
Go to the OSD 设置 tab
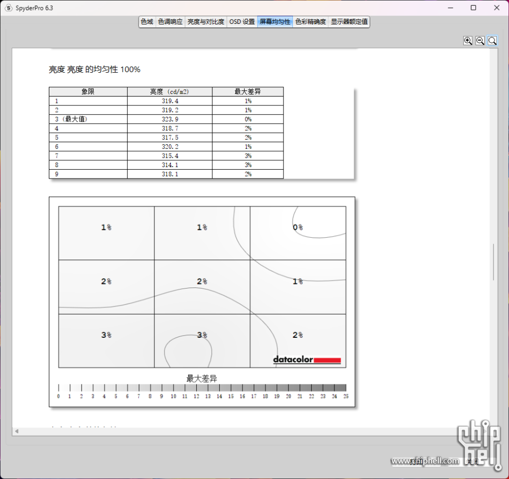coord(242,22)
